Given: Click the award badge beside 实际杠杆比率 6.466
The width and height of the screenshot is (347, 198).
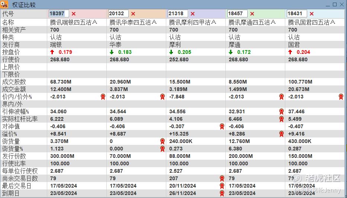Looking at the screenshot, I should point(282,119).
